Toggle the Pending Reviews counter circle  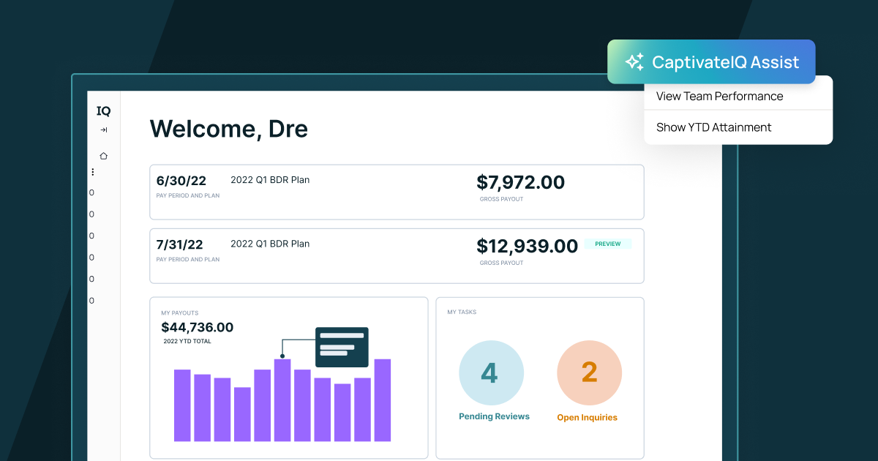pyautogui.click(x=492, y=372)
